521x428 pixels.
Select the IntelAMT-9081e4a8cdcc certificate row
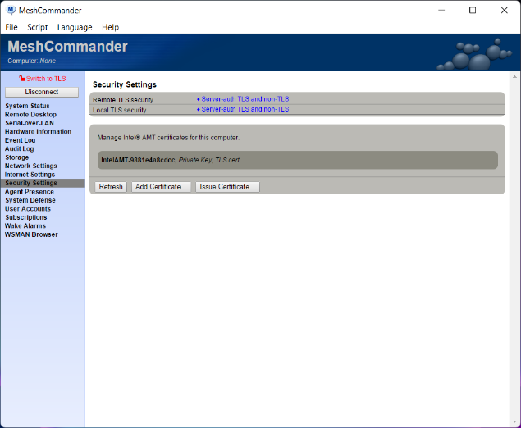(297, 160)
